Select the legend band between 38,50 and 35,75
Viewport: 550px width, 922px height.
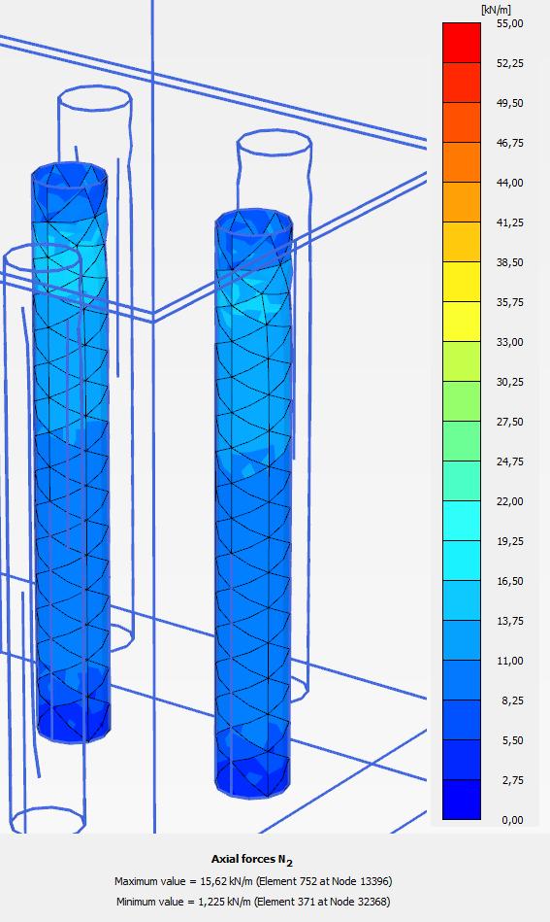462,283
